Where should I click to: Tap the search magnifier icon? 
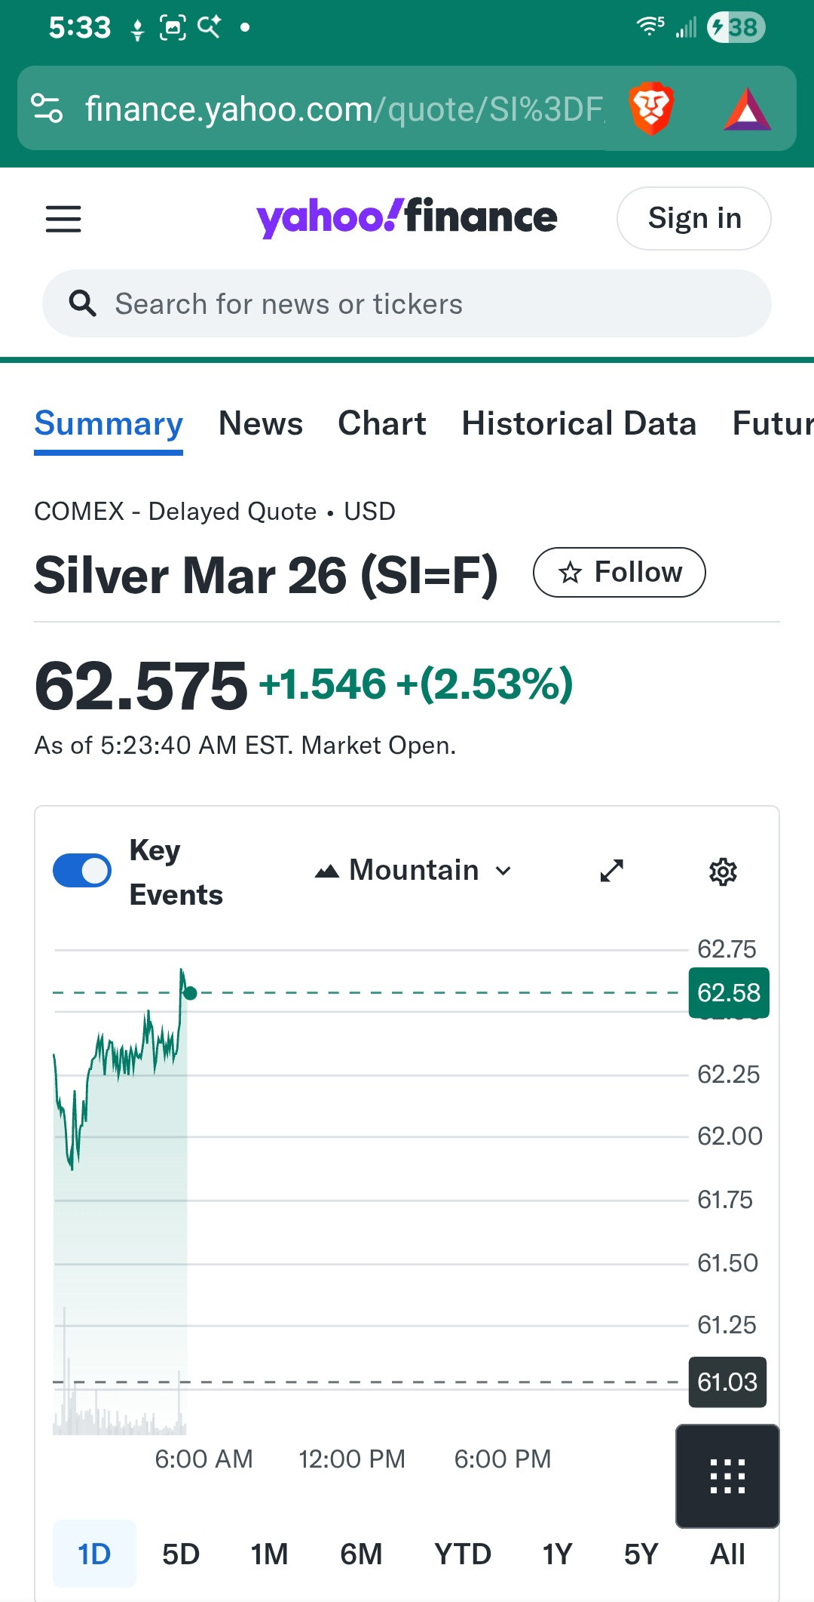82,303
